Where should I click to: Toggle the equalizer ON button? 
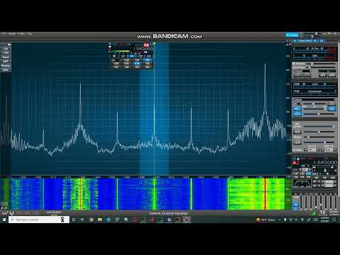pyautogui.click(x=295, y=205)
